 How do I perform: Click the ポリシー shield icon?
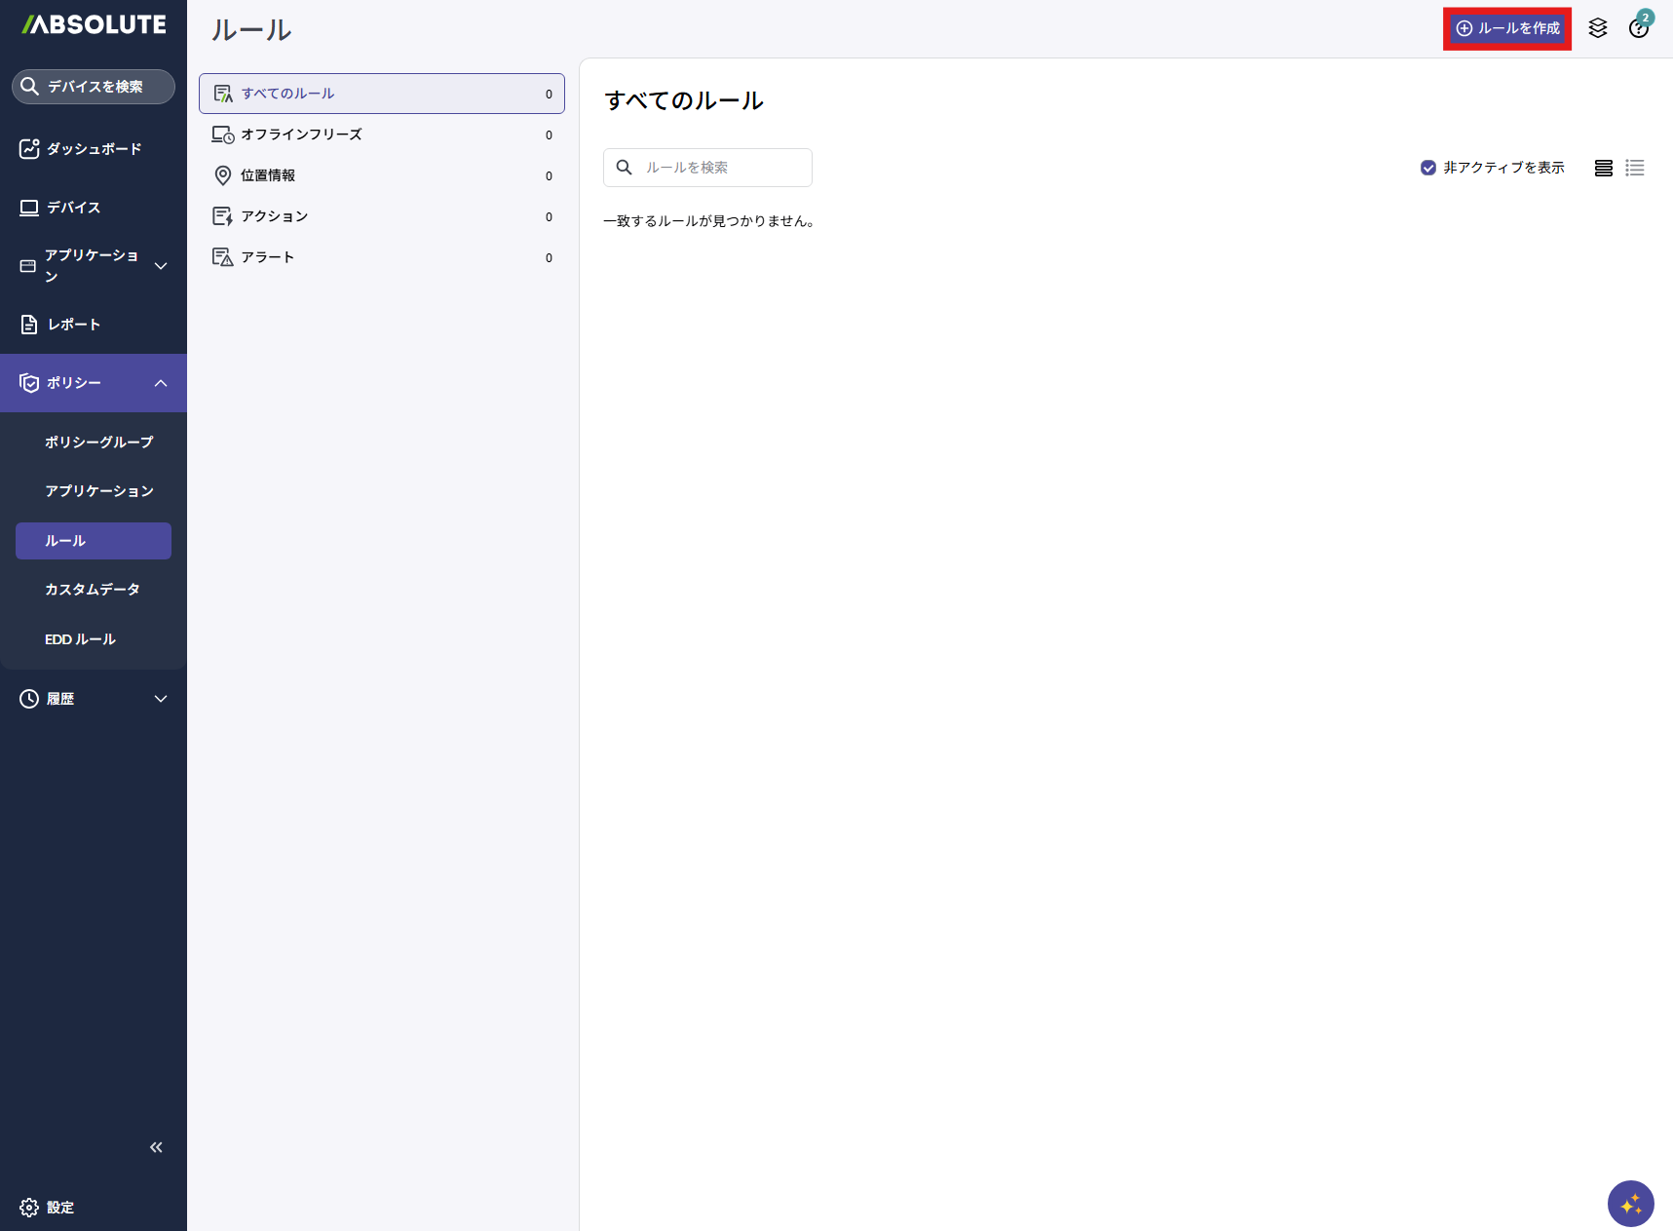(29, 383)
